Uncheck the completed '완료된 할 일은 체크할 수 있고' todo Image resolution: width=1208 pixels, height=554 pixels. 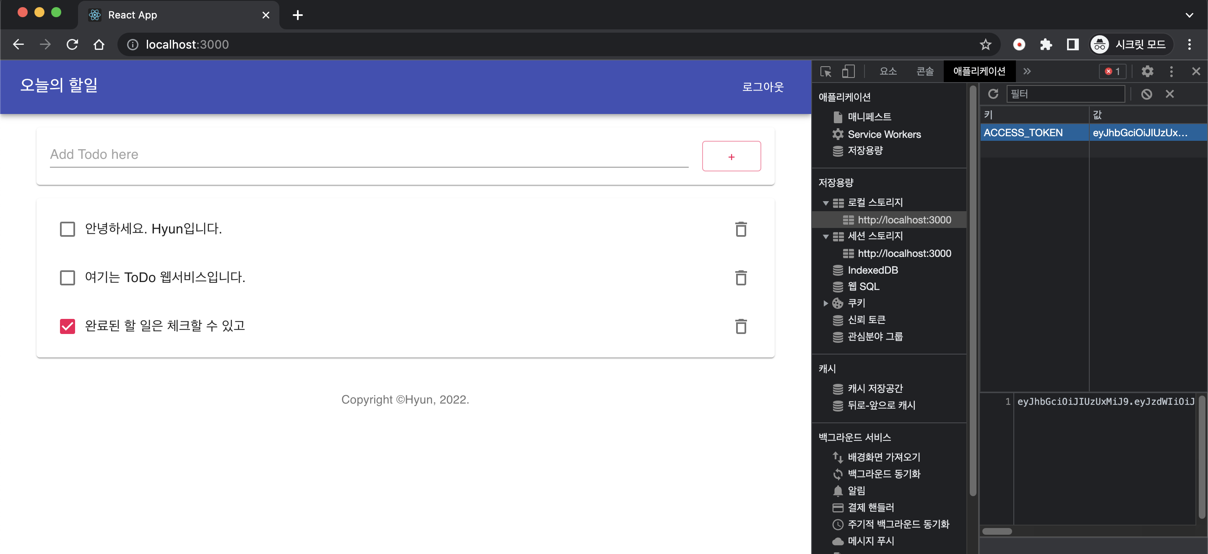pyautogui.click(x=68, y=326)
